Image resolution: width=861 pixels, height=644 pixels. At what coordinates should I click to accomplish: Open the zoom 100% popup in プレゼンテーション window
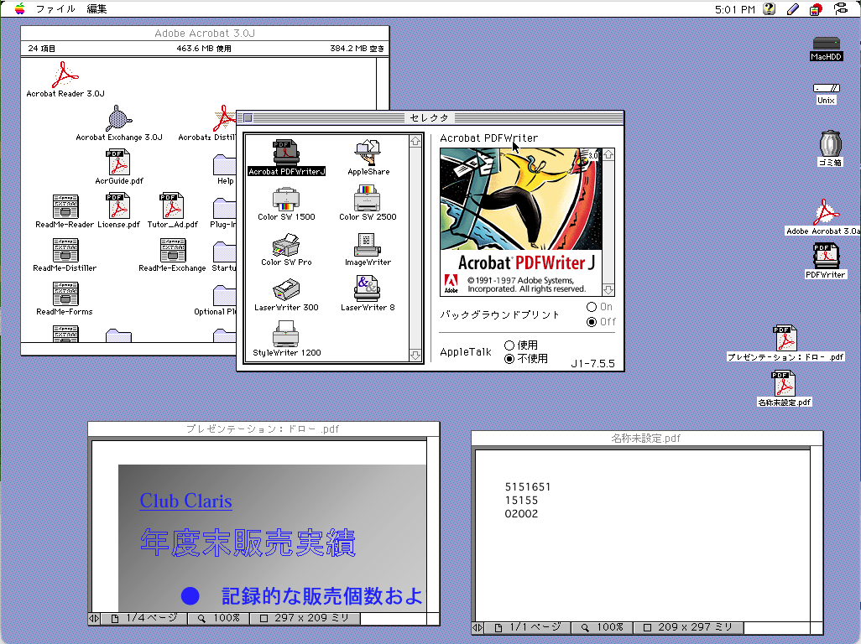[218, 618]
